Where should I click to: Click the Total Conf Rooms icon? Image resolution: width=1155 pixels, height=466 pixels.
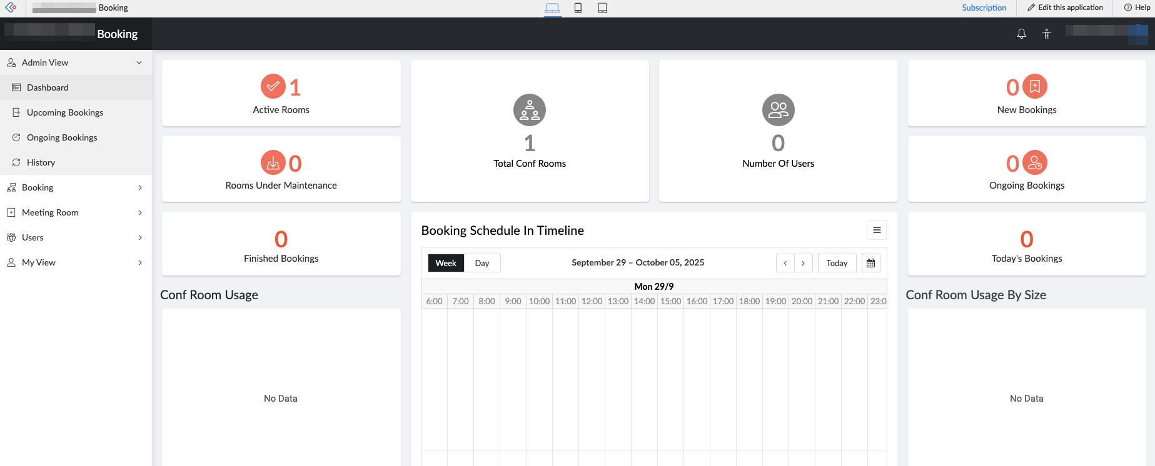[529, 110]
